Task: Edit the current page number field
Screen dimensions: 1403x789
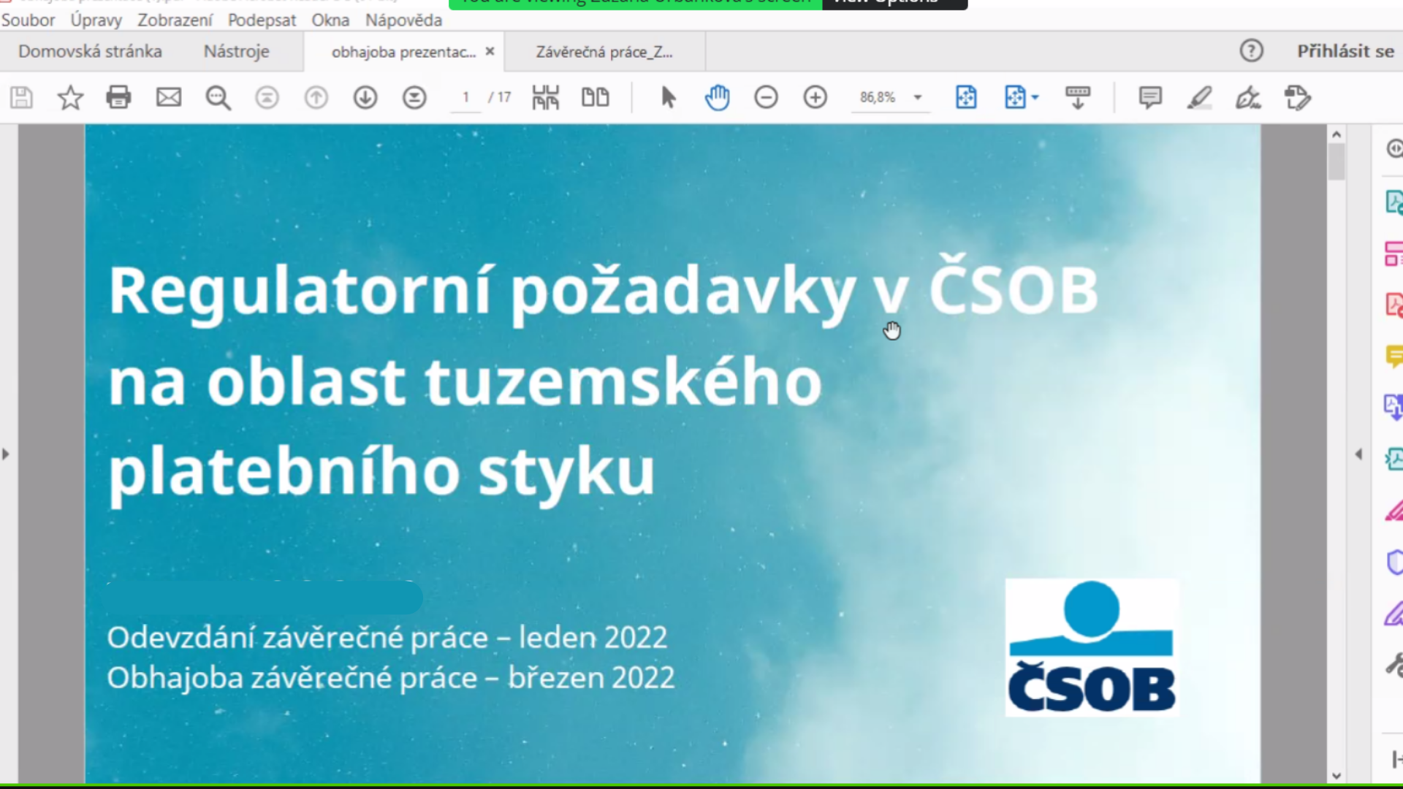Action: click(465, 97)
